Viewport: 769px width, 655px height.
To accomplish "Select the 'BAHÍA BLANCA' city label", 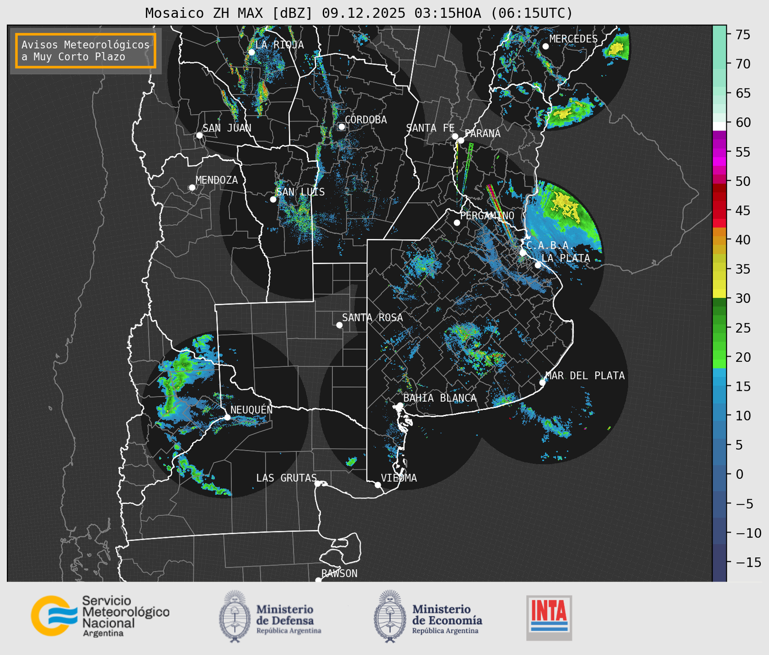I will [x=440, y=398].
